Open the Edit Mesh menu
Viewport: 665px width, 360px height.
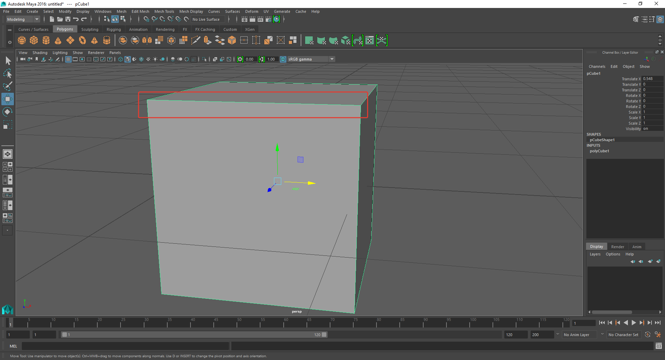point(140,11)
